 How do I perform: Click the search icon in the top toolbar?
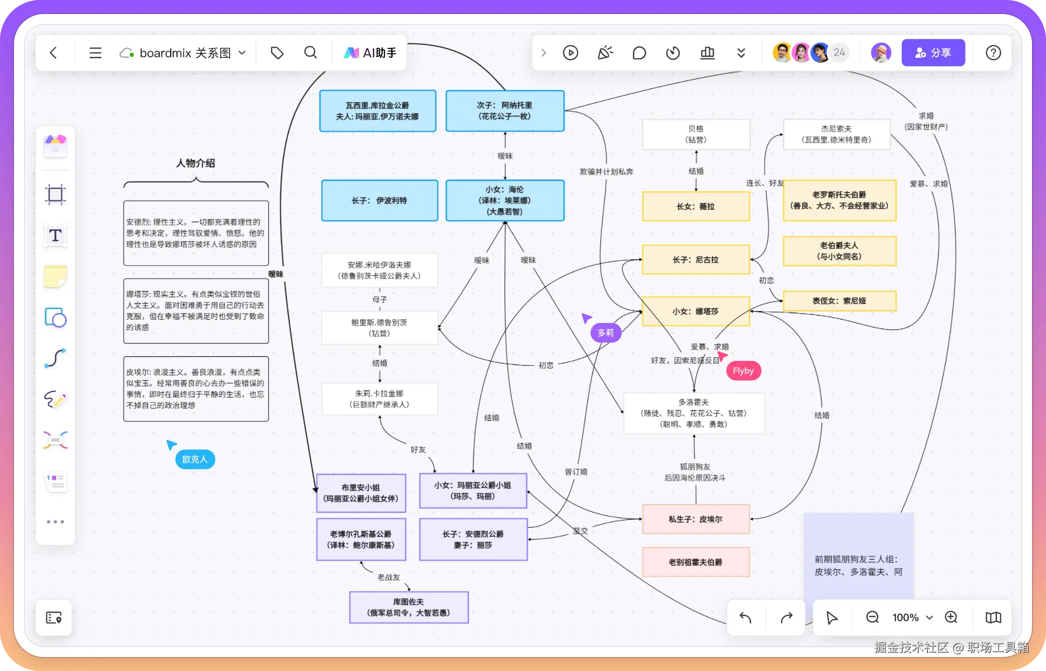310,52
